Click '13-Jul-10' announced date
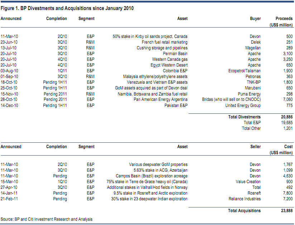 [x=9, y=48]
